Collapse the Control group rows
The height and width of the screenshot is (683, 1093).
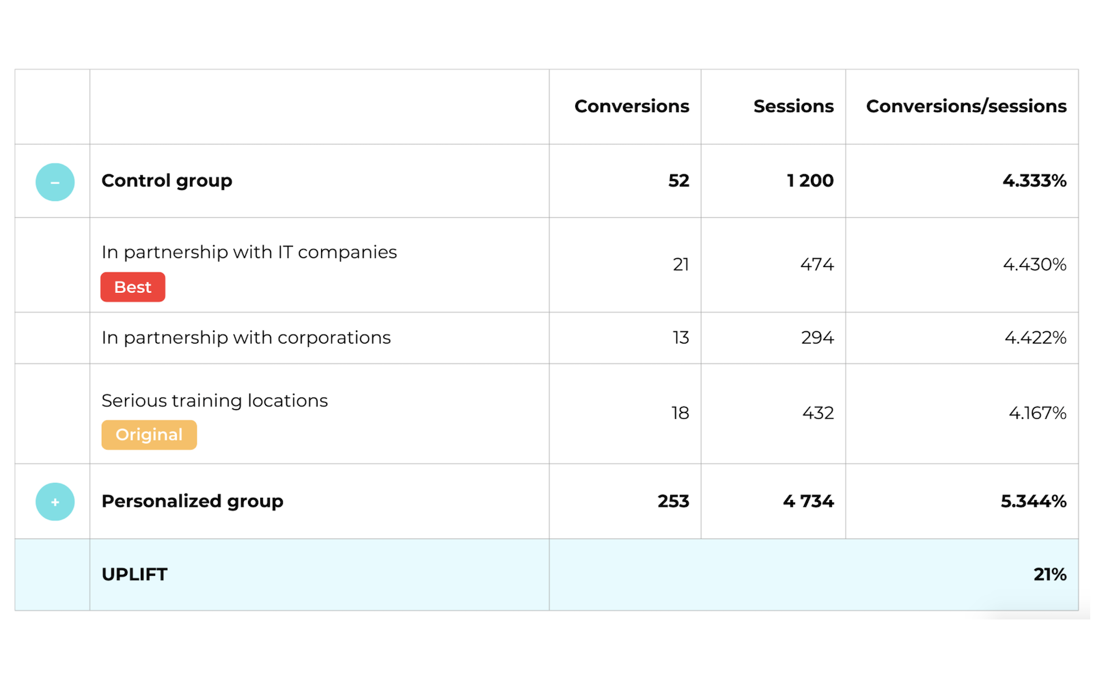[x=55, y=182]
